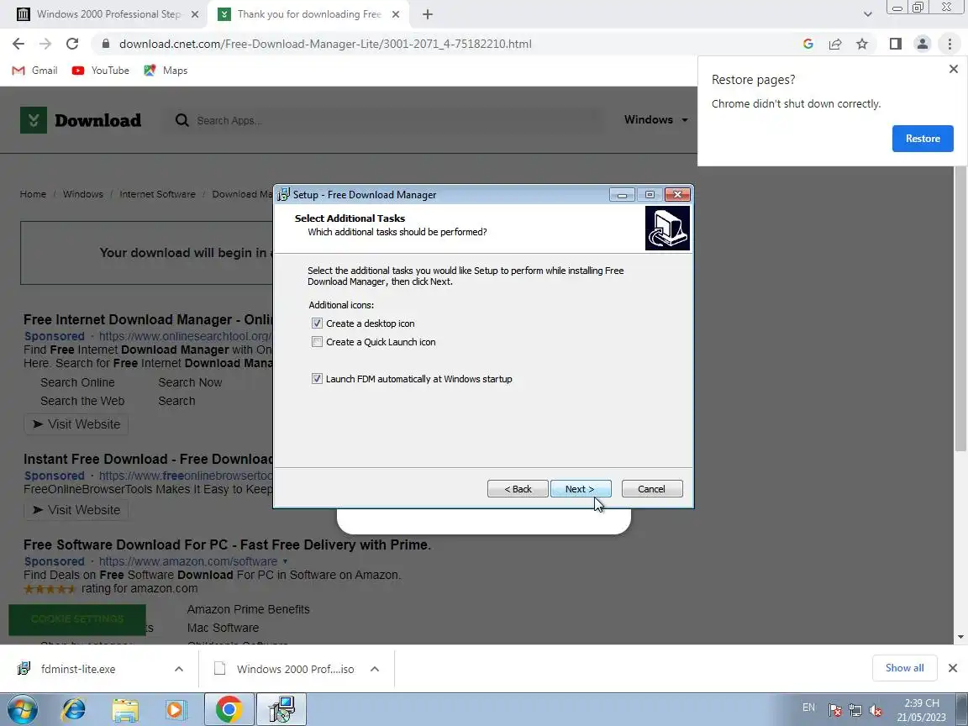Open the Windows Start menu

[23, 710]
